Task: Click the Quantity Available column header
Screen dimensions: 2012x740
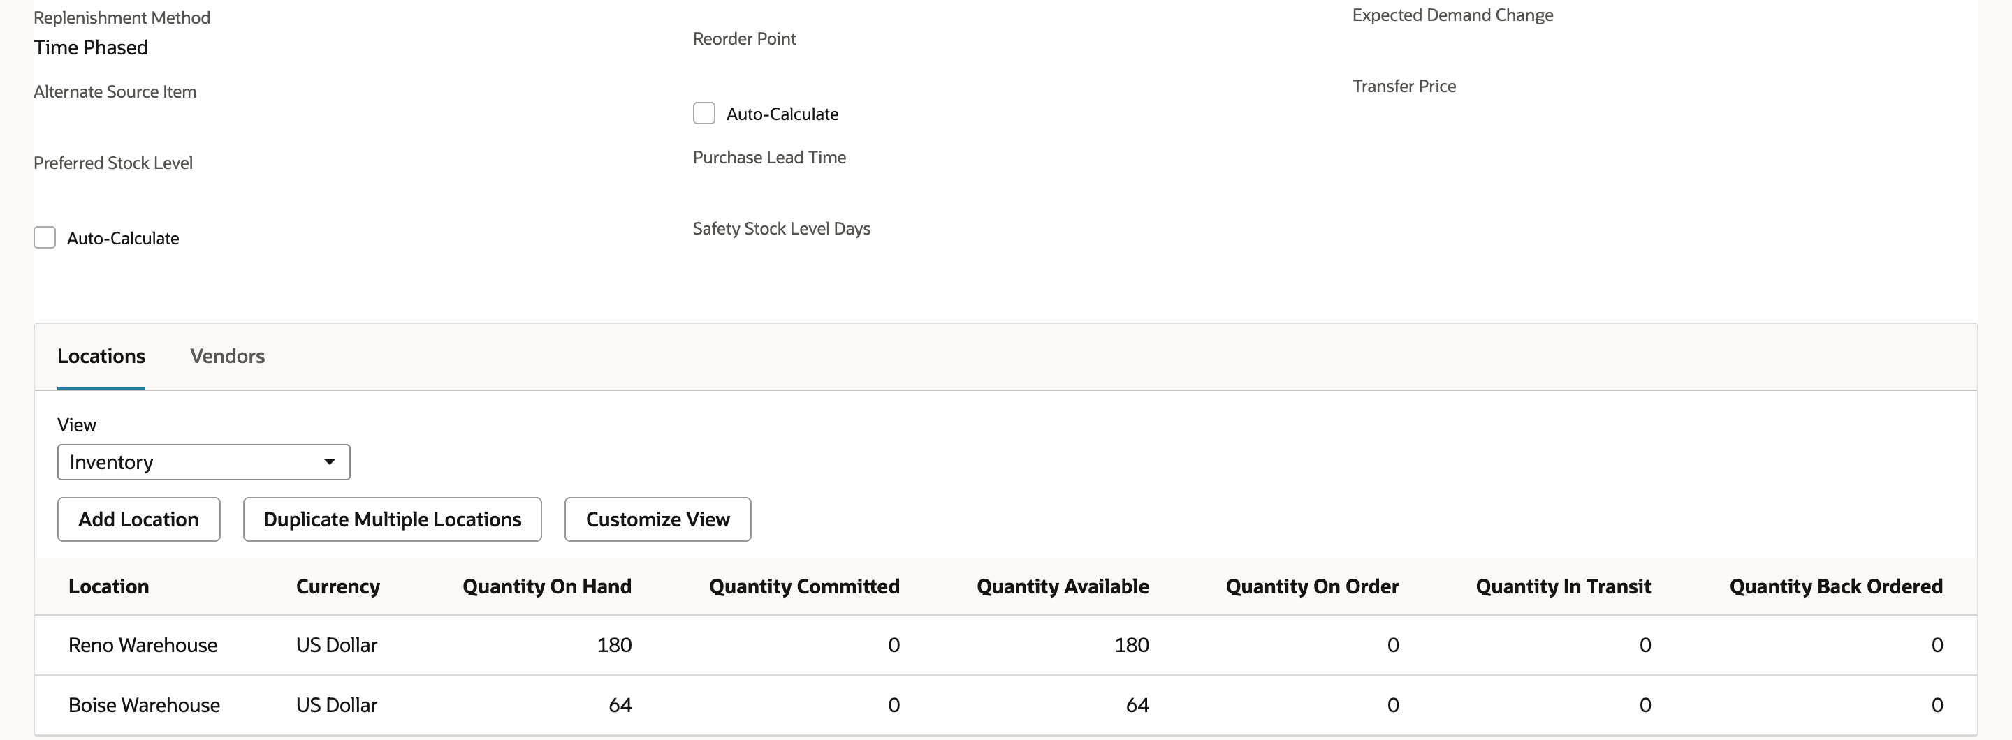Action: click(1062, 586)
